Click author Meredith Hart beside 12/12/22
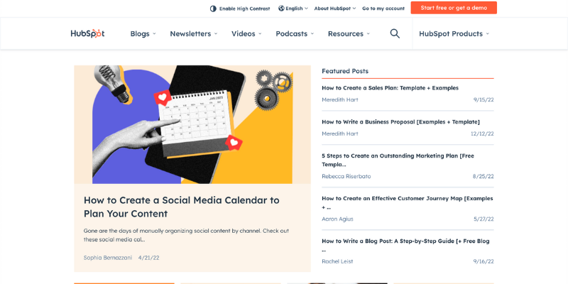The image size is (568, 284). click(340, 133)
